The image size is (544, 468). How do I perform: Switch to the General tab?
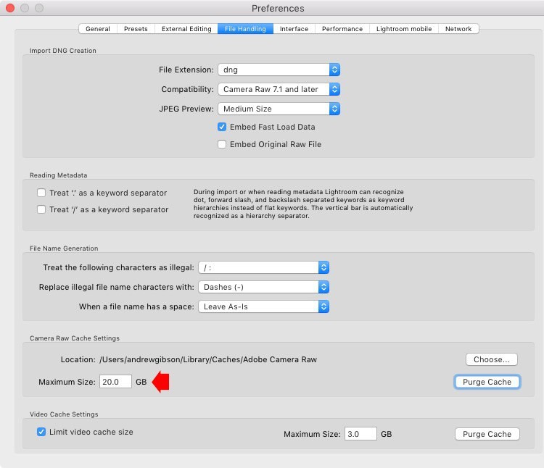98,29
